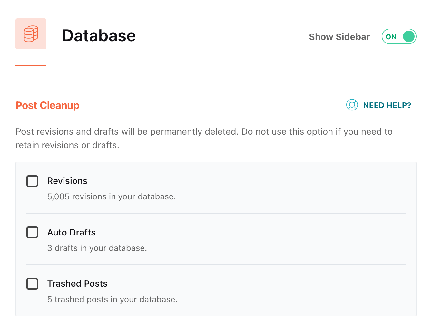Click the Database page title
This screenshot has height=335, width=432.
(x=99, y=35)
